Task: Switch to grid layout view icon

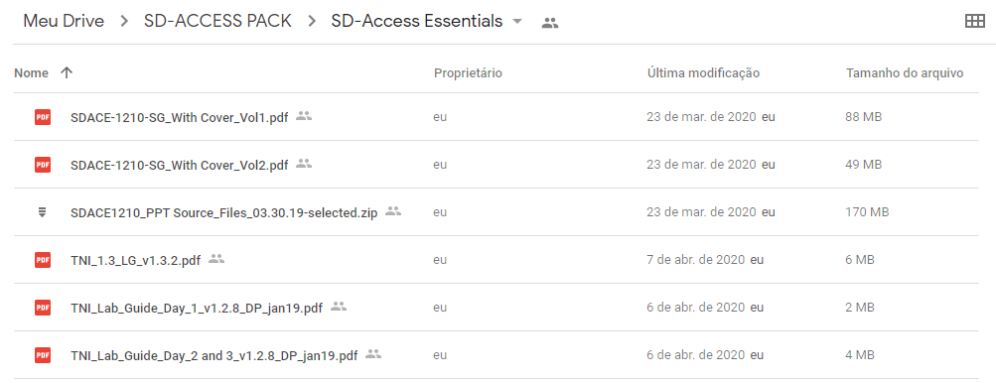Action: point(974,21)
